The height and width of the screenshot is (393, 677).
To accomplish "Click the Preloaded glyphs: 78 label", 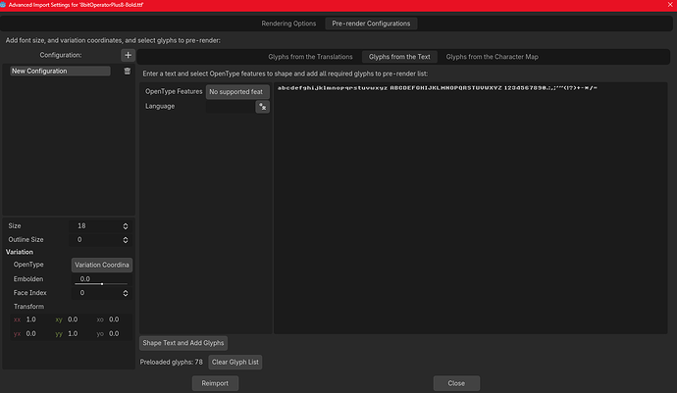I will click(x=171, y=362).
